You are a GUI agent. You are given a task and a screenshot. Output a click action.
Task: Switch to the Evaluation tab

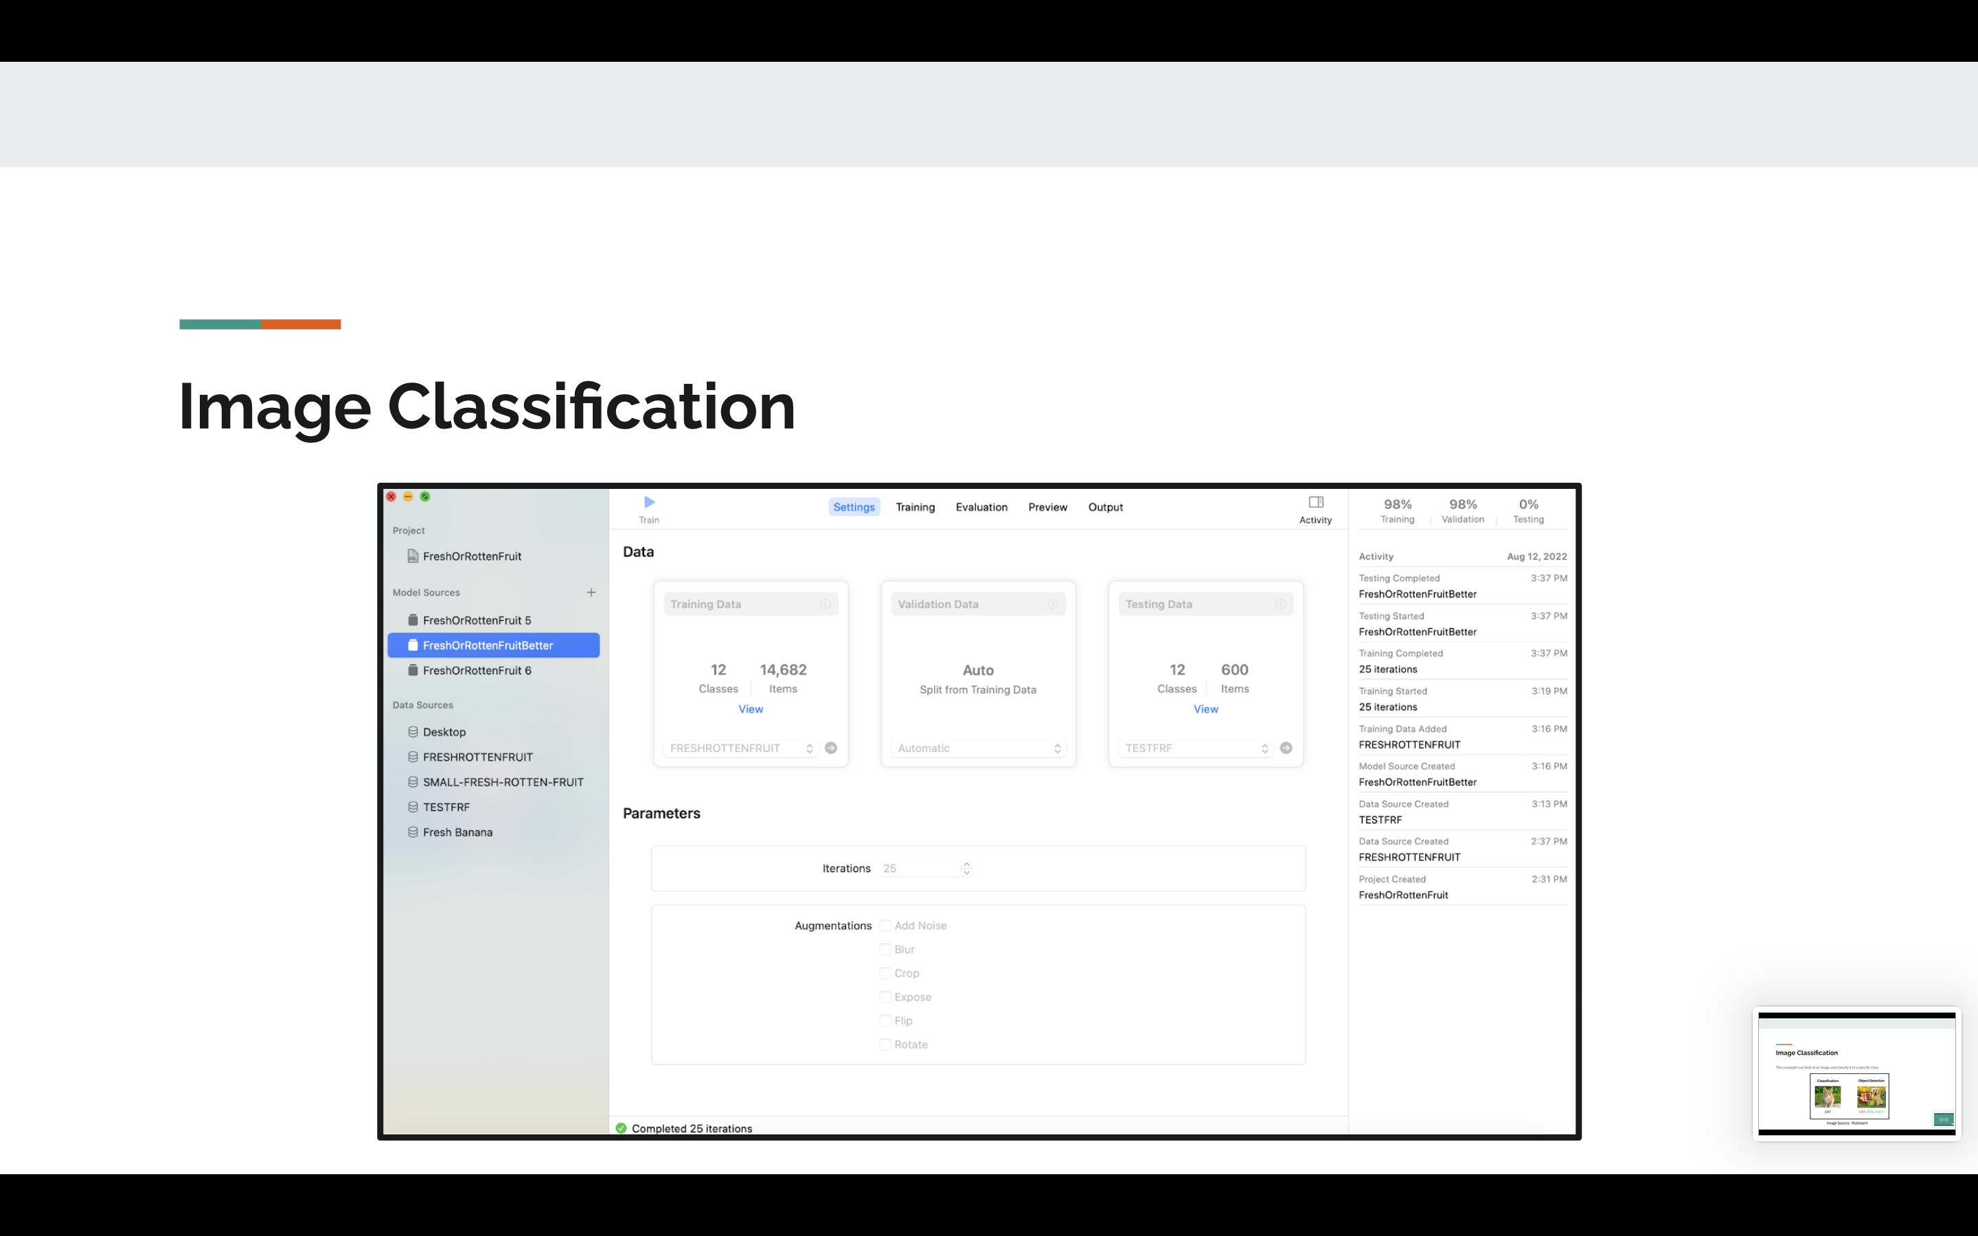click(981, 507)
